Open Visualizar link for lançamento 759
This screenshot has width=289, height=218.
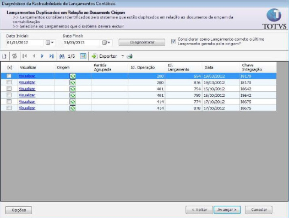(x=27, y=95)
